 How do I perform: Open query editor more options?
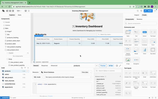[97, 66]
